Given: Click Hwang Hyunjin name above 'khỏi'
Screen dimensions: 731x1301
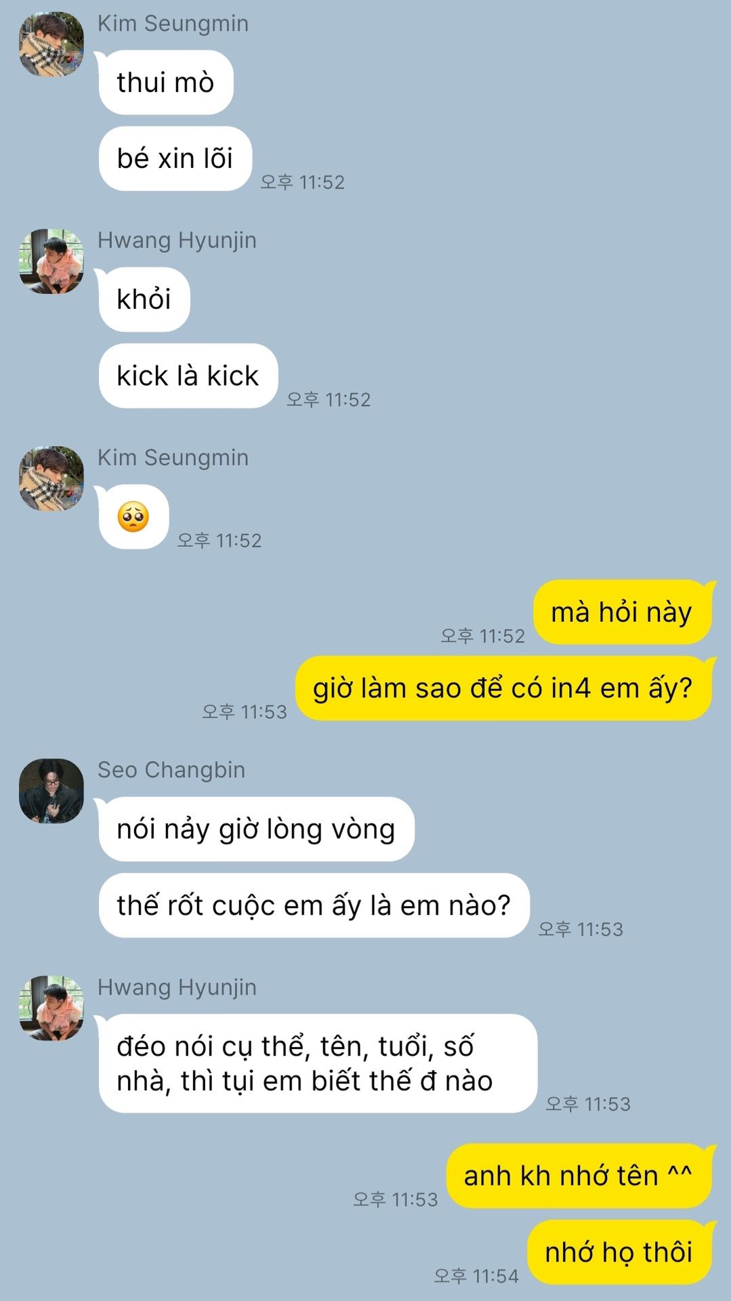Looking at the screenshot, I should (x=177, y=241).
